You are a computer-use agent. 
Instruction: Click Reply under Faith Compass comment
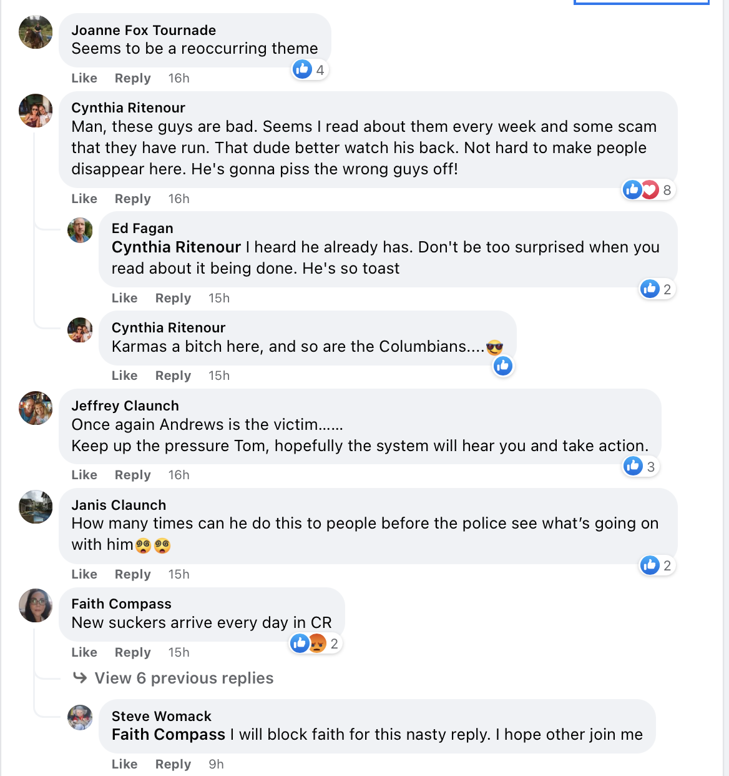click(132, 652)
